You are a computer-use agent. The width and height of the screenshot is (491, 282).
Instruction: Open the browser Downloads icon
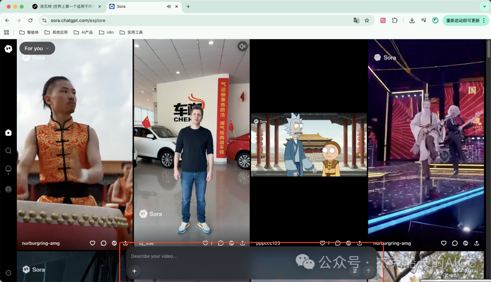(x=412, y=20)
